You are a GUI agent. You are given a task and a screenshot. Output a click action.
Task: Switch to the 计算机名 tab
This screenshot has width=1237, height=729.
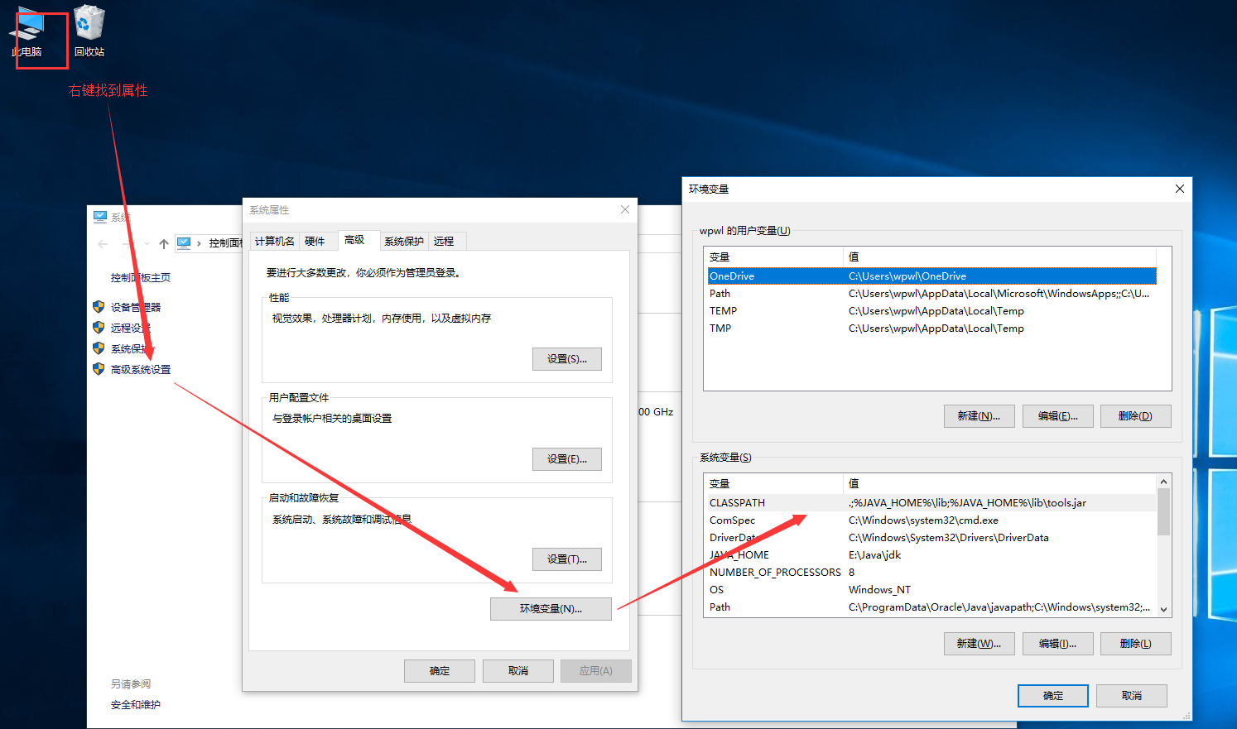tap(274, 241)
